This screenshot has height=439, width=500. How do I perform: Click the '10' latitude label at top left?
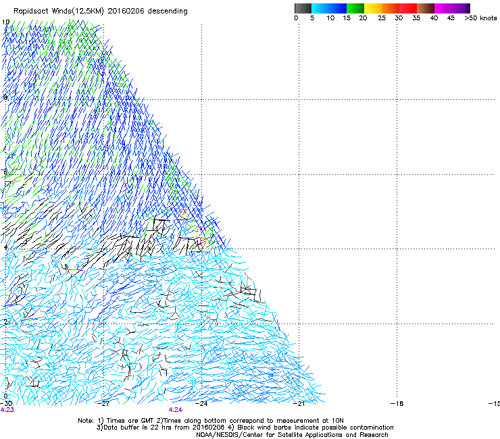(x=5, y=22)
